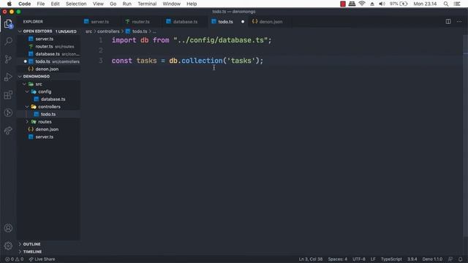Open the Search view icon
468x263 pixels.
point(8,41)
